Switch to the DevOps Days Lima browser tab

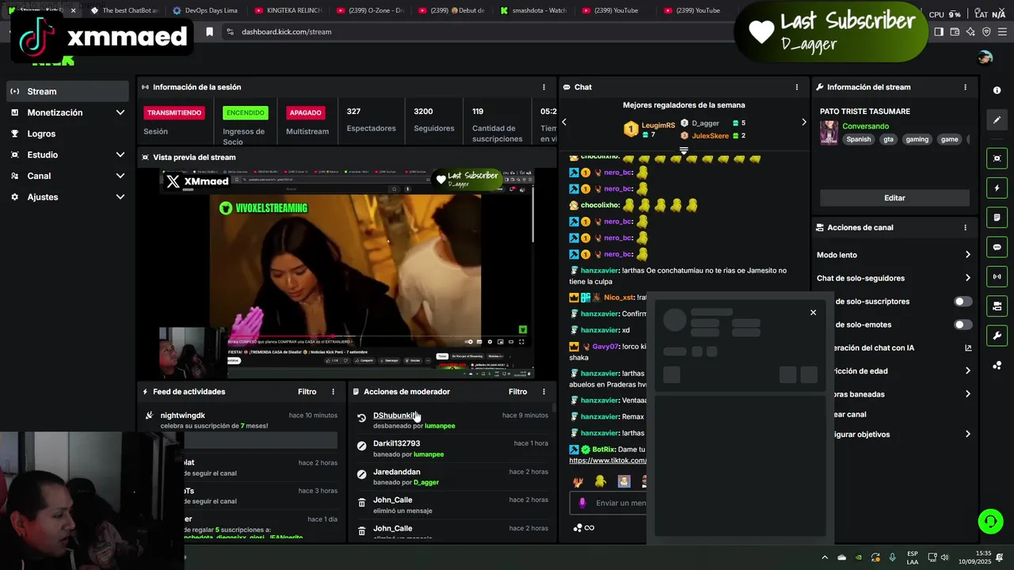tap(204, 10)
